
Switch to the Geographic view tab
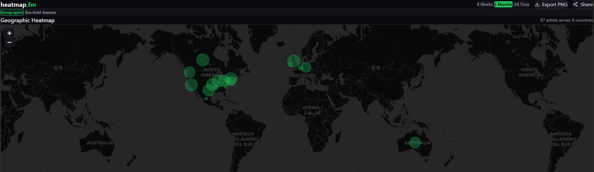click(12, 12)
